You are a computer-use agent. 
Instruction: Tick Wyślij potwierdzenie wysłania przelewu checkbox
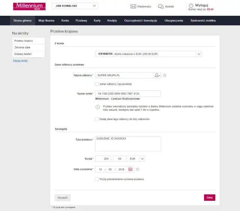pyautogui.click(x=97, y=179)
